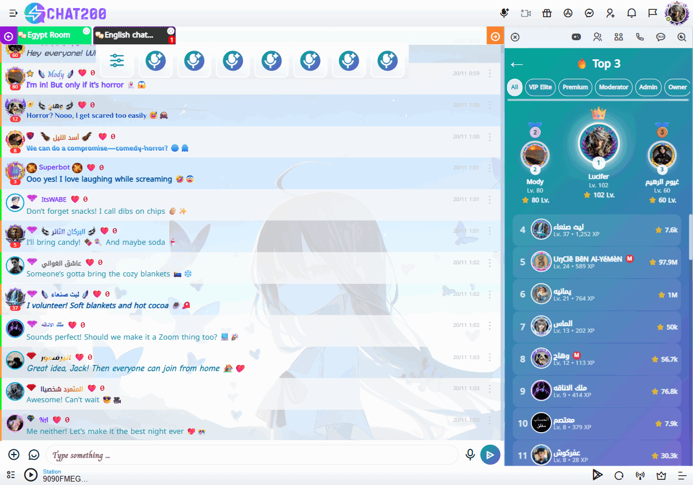Image resolution: width=693 pixels, height=485 pixels.
Task: Open the notifications bell
Action: [x=631, y=13]
